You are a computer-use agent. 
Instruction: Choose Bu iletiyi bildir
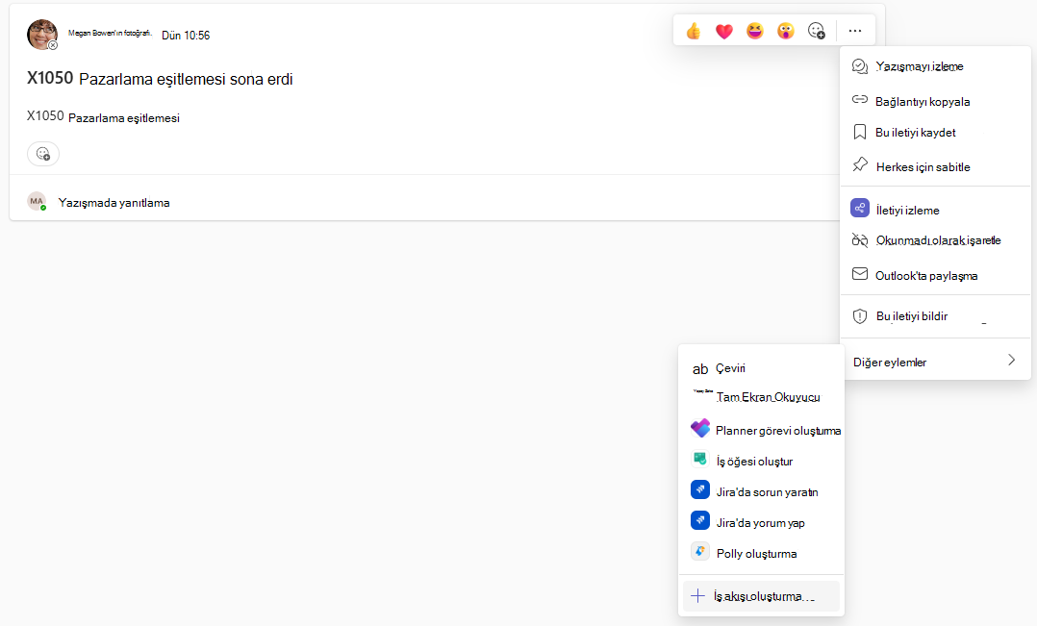[x=935, y=316]
